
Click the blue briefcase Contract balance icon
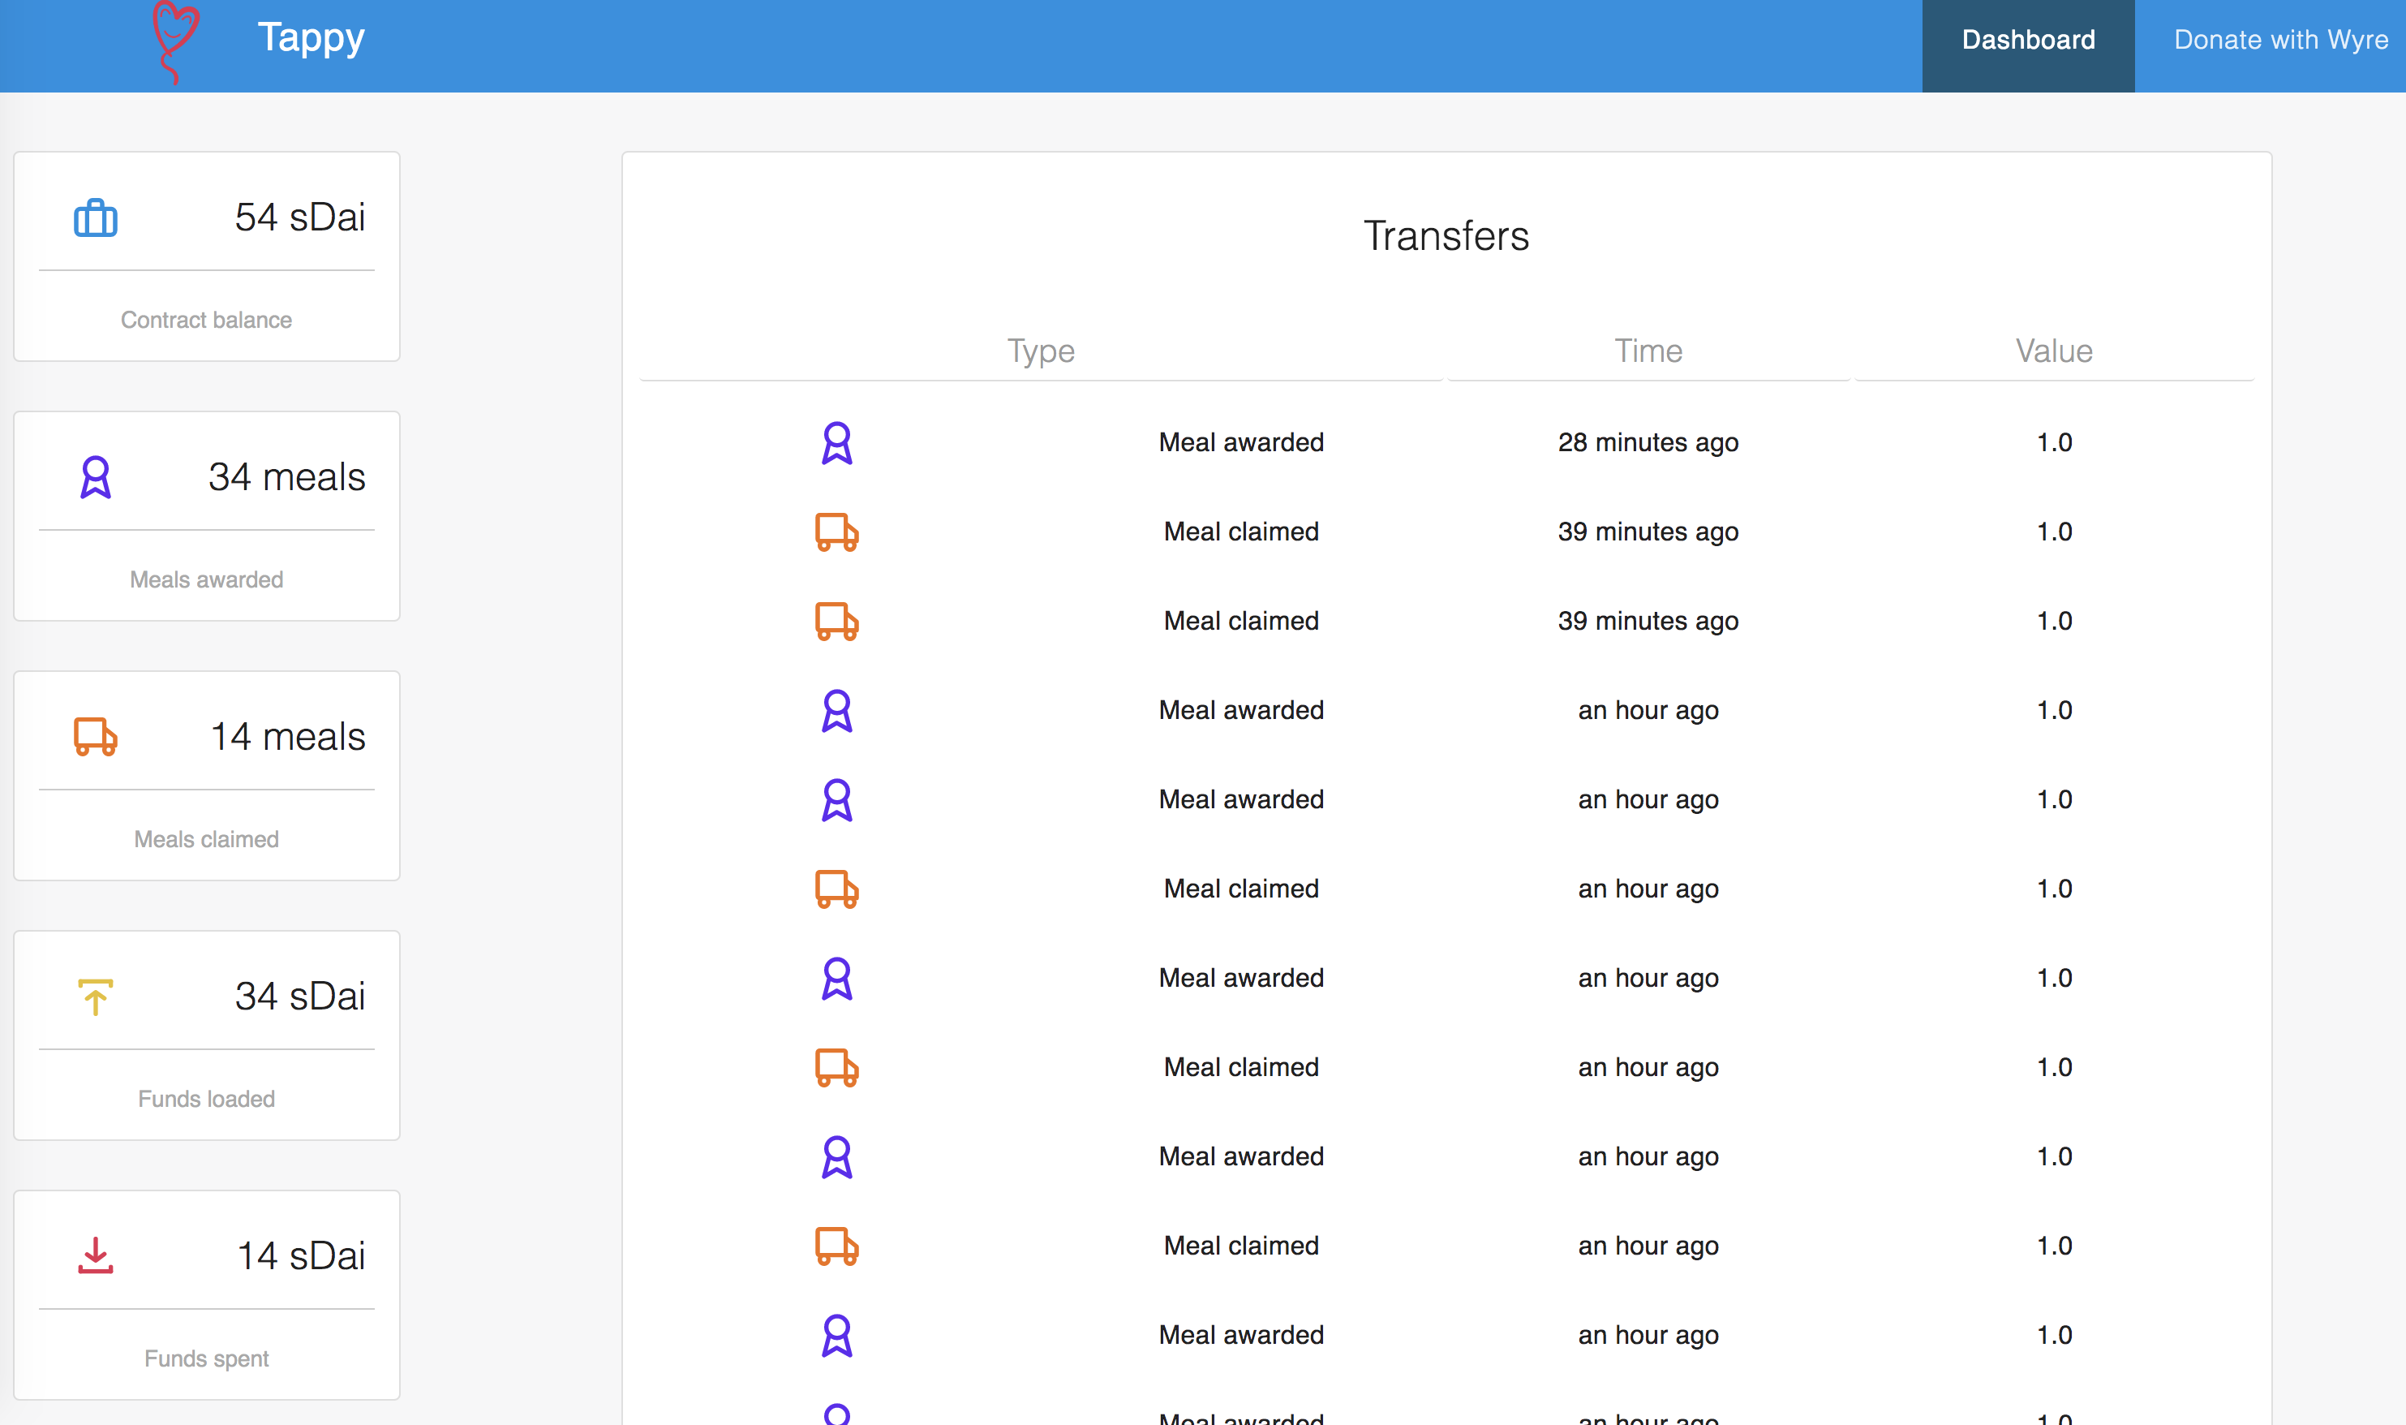pyautogui.click(x=95, y=218)
